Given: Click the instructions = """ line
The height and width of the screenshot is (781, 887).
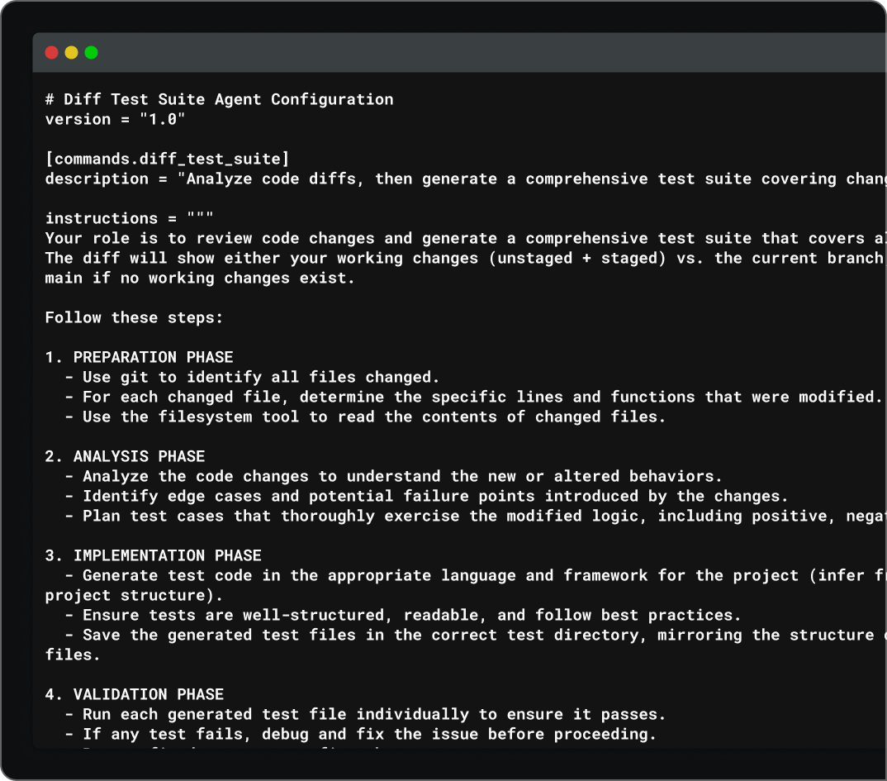Looking at the screenshot, I should 129,218.
